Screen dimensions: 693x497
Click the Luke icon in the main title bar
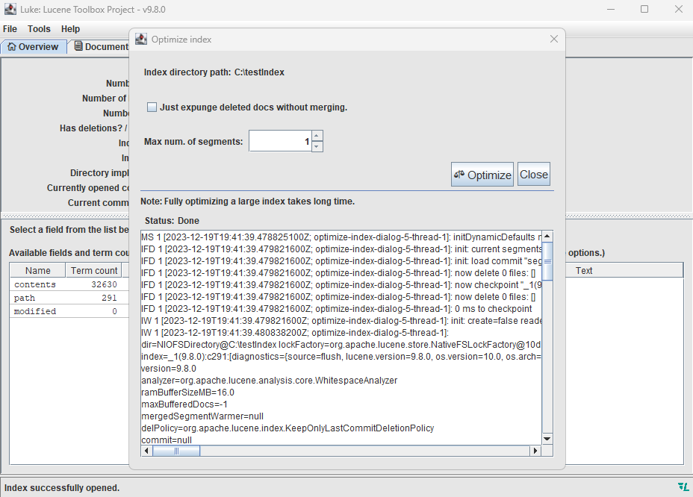10,10
